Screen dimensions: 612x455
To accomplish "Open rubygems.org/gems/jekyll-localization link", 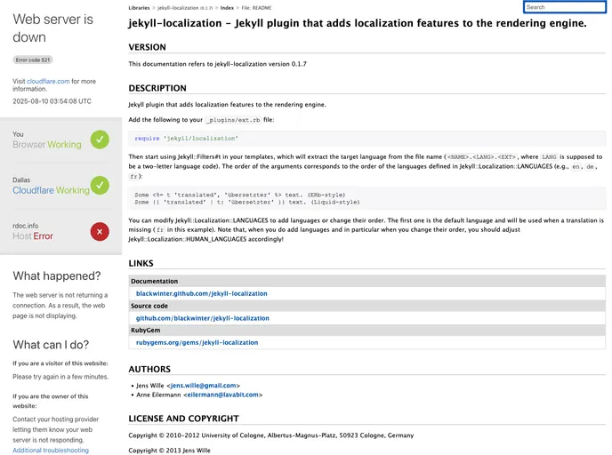I will 197,343.
